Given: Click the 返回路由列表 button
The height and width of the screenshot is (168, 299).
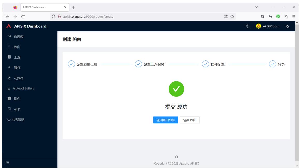Looking at the screenshot, I should pyautogui.click(x=165, y=120).
